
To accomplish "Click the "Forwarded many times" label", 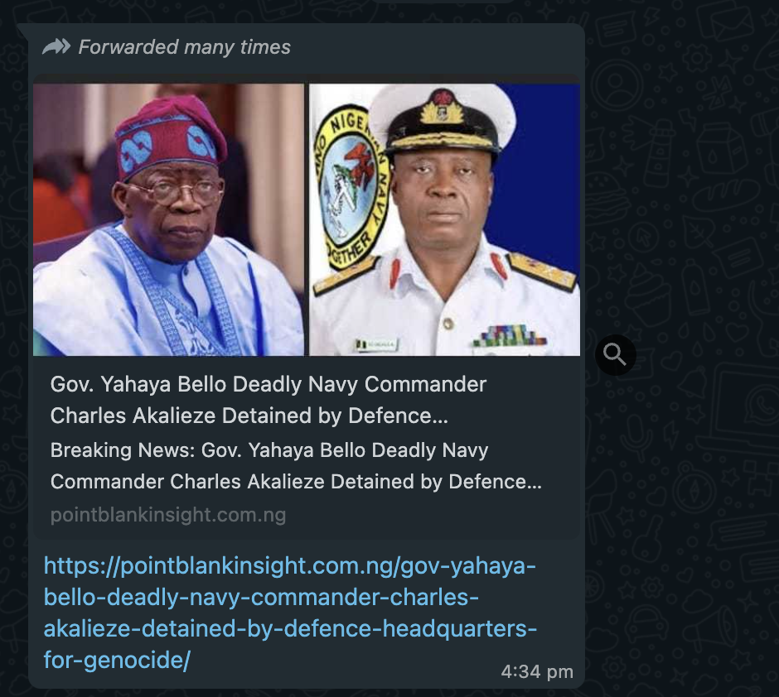I will click(184, 47).
